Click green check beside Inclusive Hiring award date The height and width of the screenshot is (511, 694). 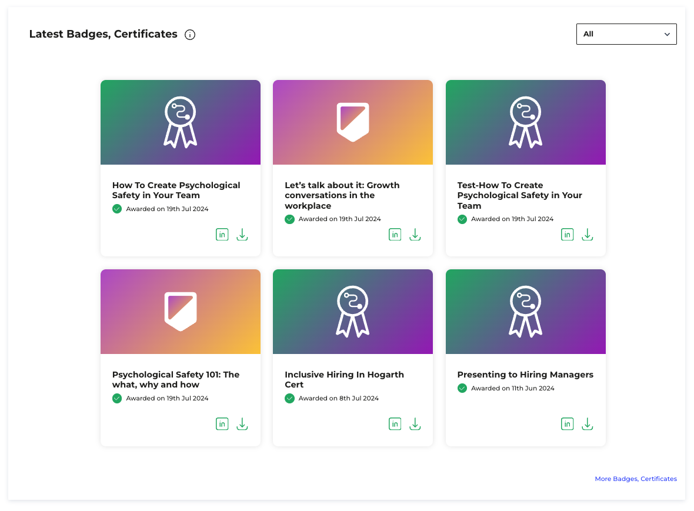point(289,399)
